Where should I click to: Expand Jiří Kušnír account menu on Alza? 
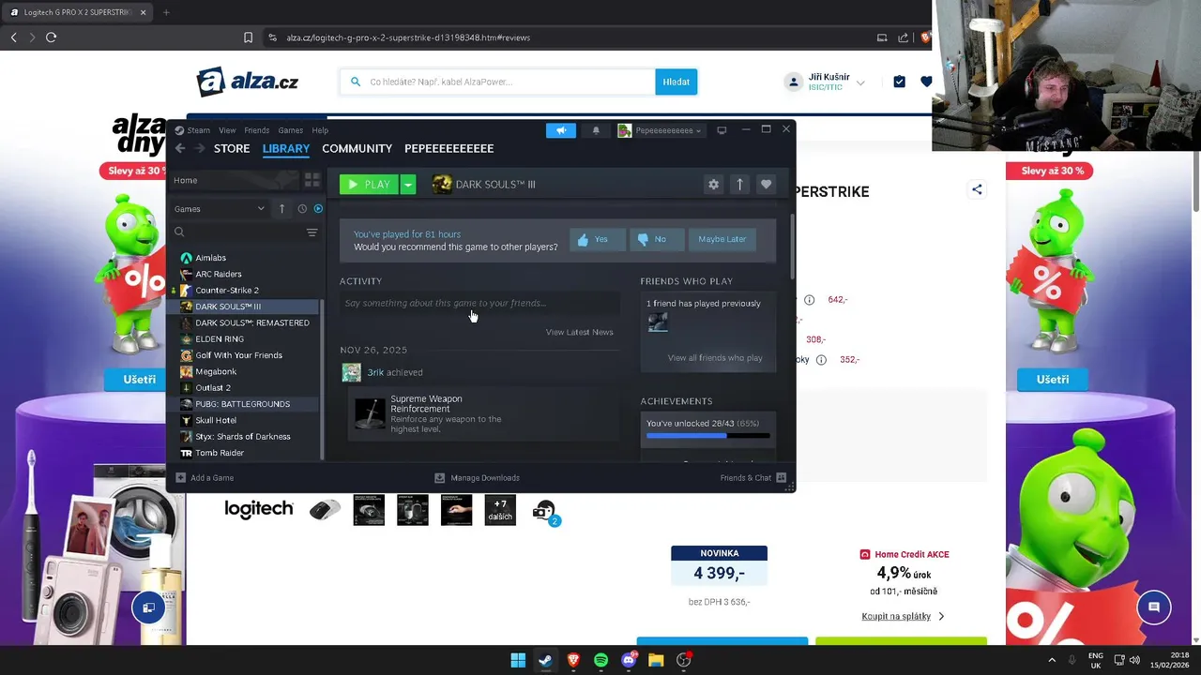pyautogui.click(x=860, y=82)
